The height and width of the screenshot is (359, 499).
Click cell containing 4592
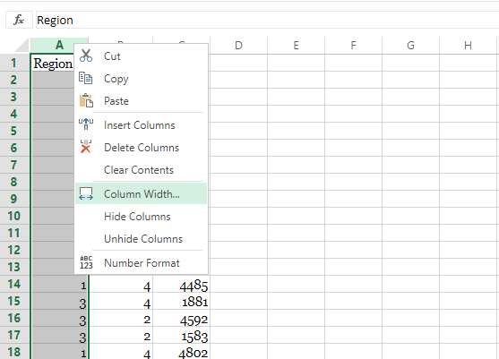point(181,318)
